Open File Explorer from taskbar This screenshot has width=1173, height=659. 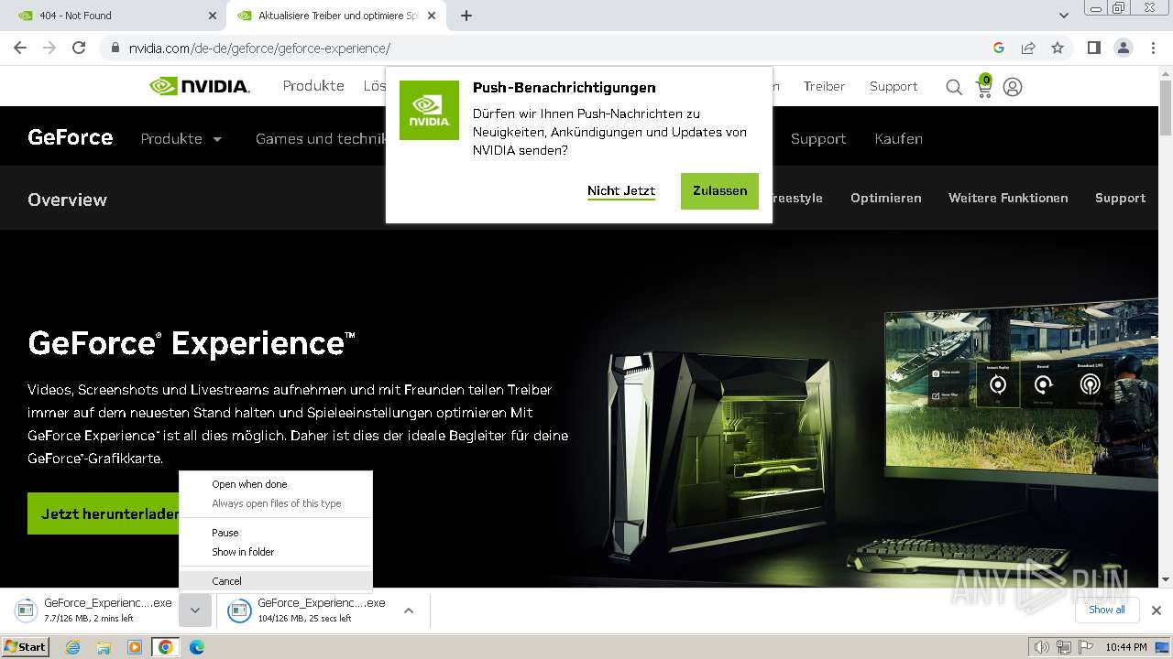(x=104, y=647)
